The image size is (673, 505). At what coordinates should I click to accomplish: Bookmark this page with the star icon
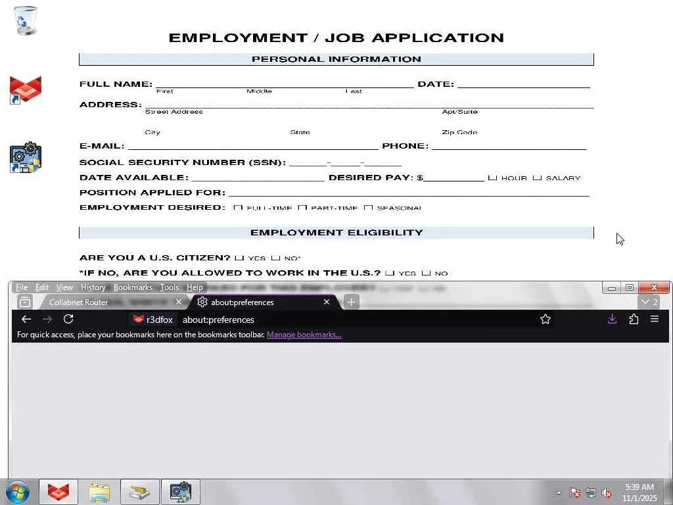[545, 319]
